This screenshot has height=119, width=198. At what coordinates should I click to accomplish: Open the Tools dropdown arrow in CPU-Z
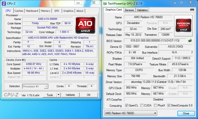58,95
